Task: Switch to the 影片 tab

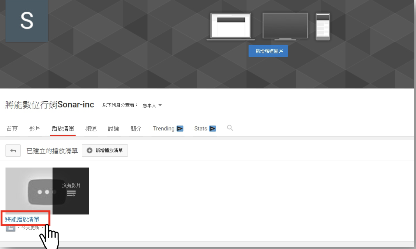Action: coord(35,129)
